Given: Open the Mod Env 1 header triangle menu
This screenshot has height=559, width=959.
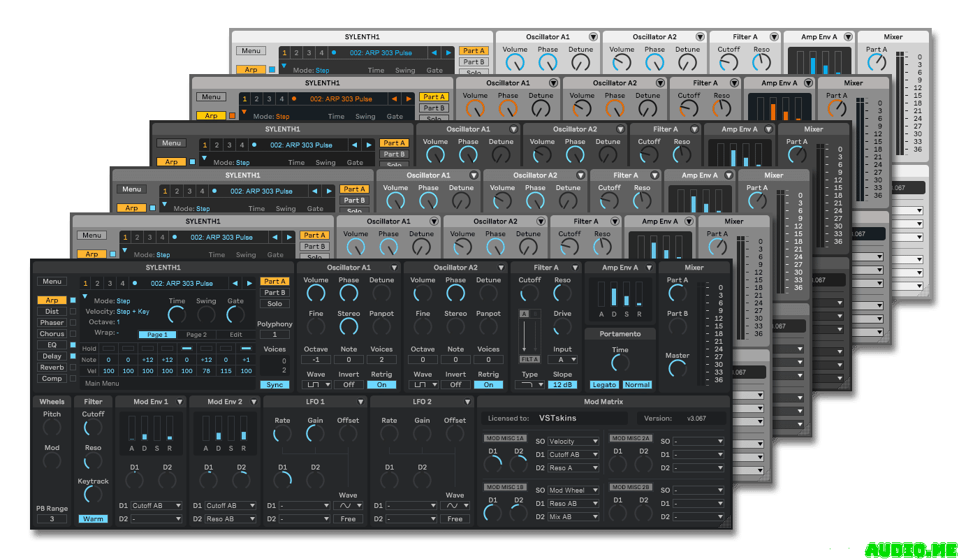Looking at the screenshot, I should [x=180, y=402].
